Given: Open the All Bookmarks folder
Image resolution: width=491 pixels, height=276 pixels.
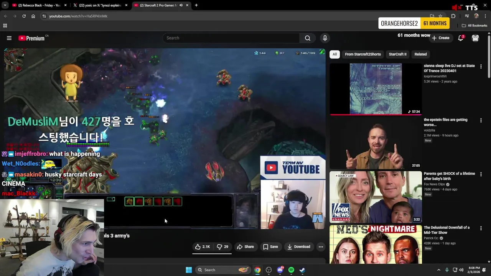Looking at the screenshot, I should pos(475,26).
